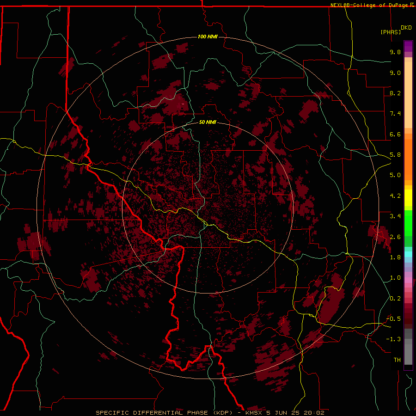Click the 2.6 scale value
The image size is (416, 416).
click(395, 237)
